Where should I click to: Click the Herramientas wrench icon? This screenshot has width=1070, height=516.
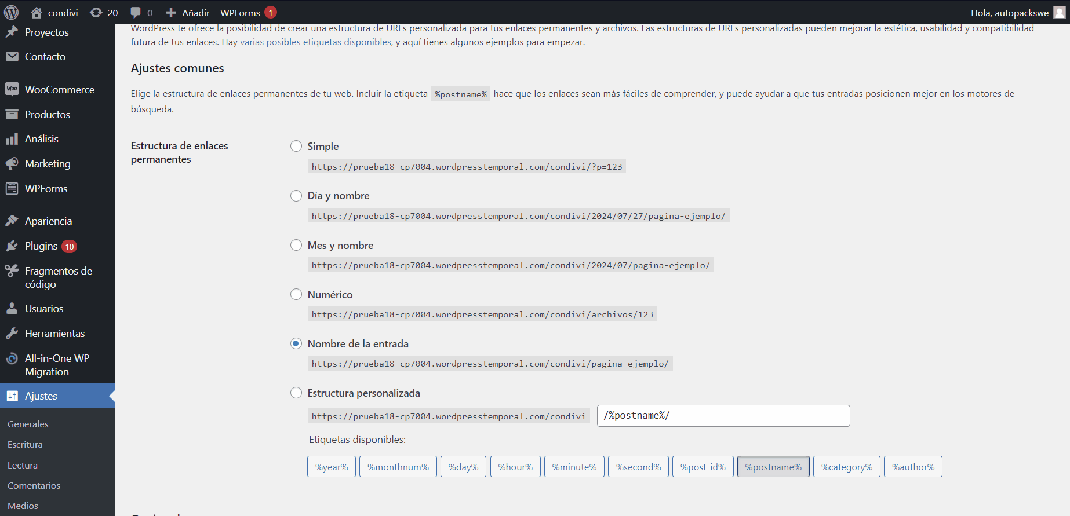pyautogui.click(x=12, y=334)
